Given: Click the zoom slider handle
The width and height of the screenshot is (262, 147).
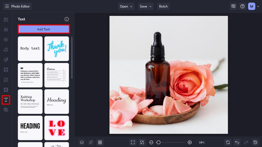Looking at the screenshot, I should (x=158, y=142).
